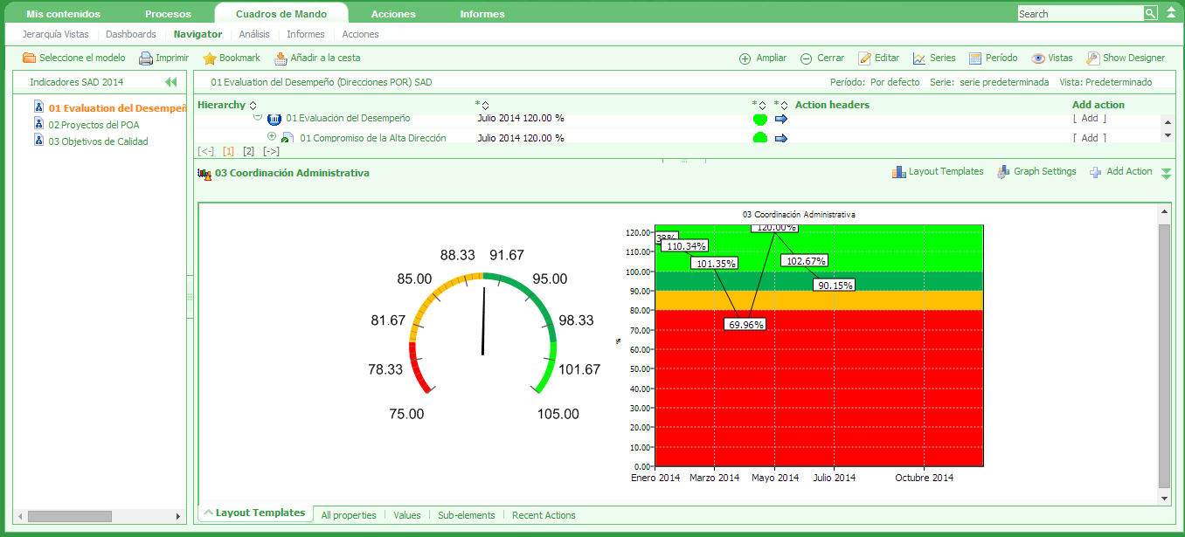Image resolution: width=1185 pixels, height=537 pixels.
Task: Switch to the Procesos main tab
Action: (x=168, y=14)
